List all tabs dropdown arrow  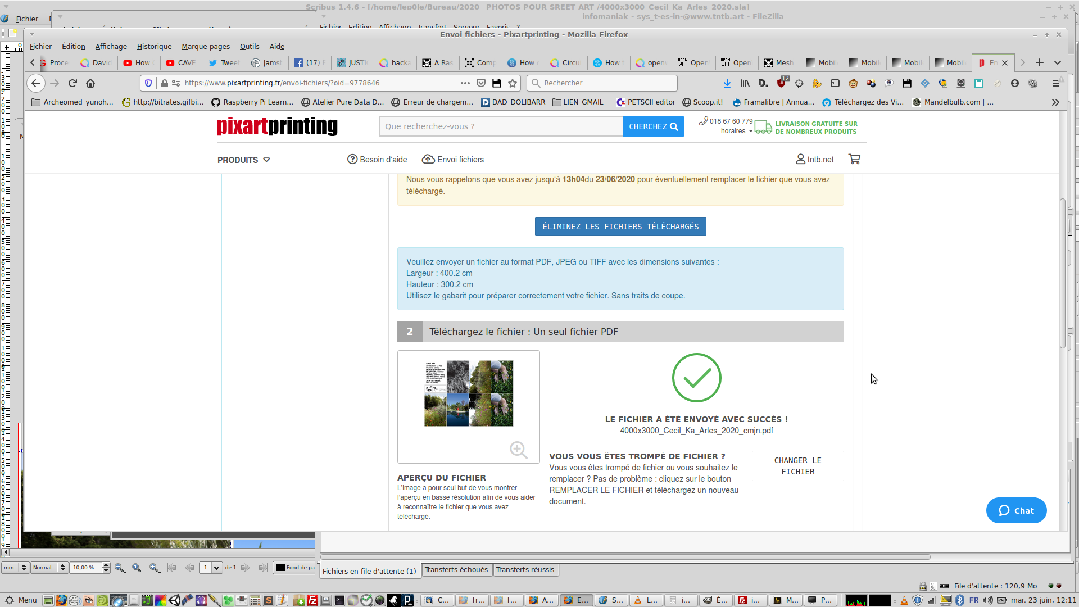pos(1057,63)
